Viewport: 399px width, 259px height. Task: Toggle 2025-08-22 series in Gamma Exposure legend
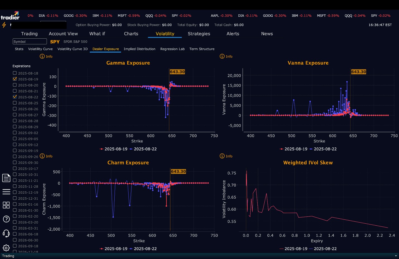click(143, 149)
